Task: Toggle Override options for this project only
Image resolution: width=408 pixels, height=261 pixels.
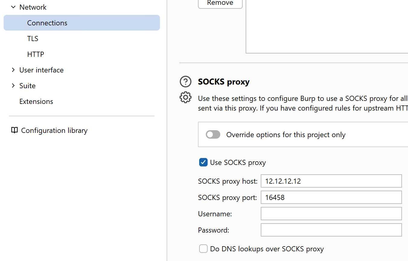Action: 213,134
